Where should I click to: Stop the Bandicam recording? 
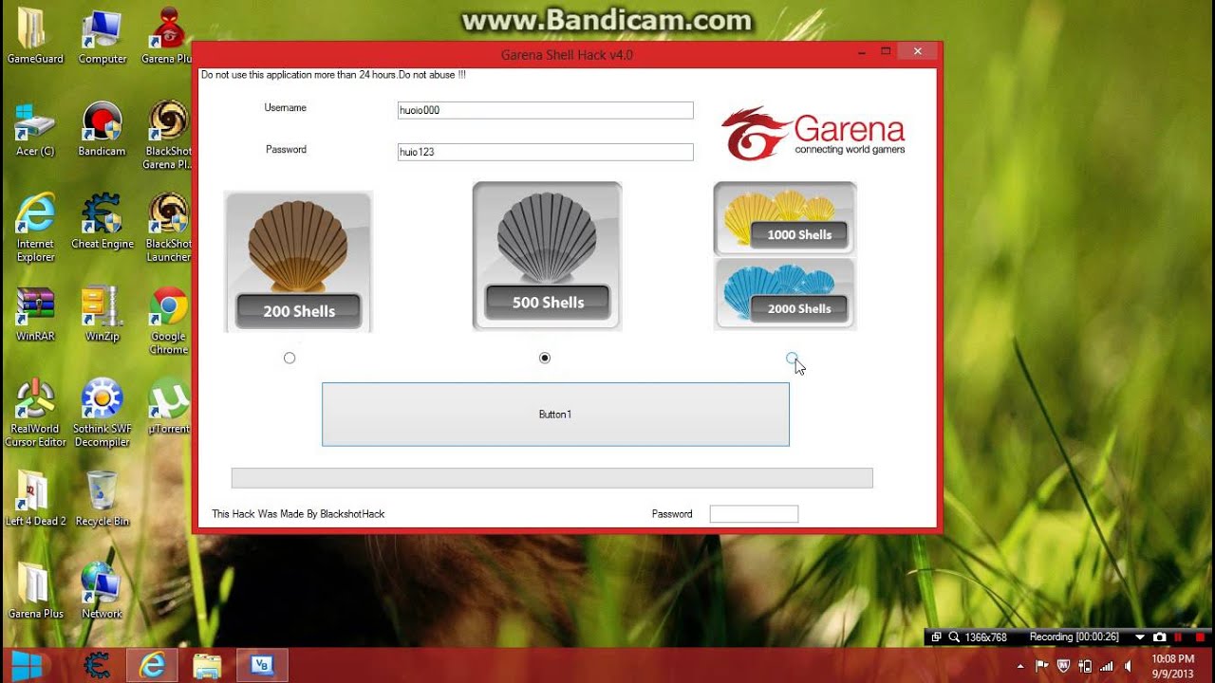click(x=1202, y=637)
